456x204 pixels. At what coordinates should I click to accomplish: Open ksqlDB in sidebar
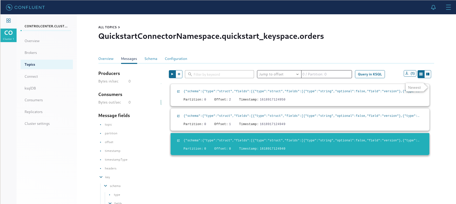[30, 88]
